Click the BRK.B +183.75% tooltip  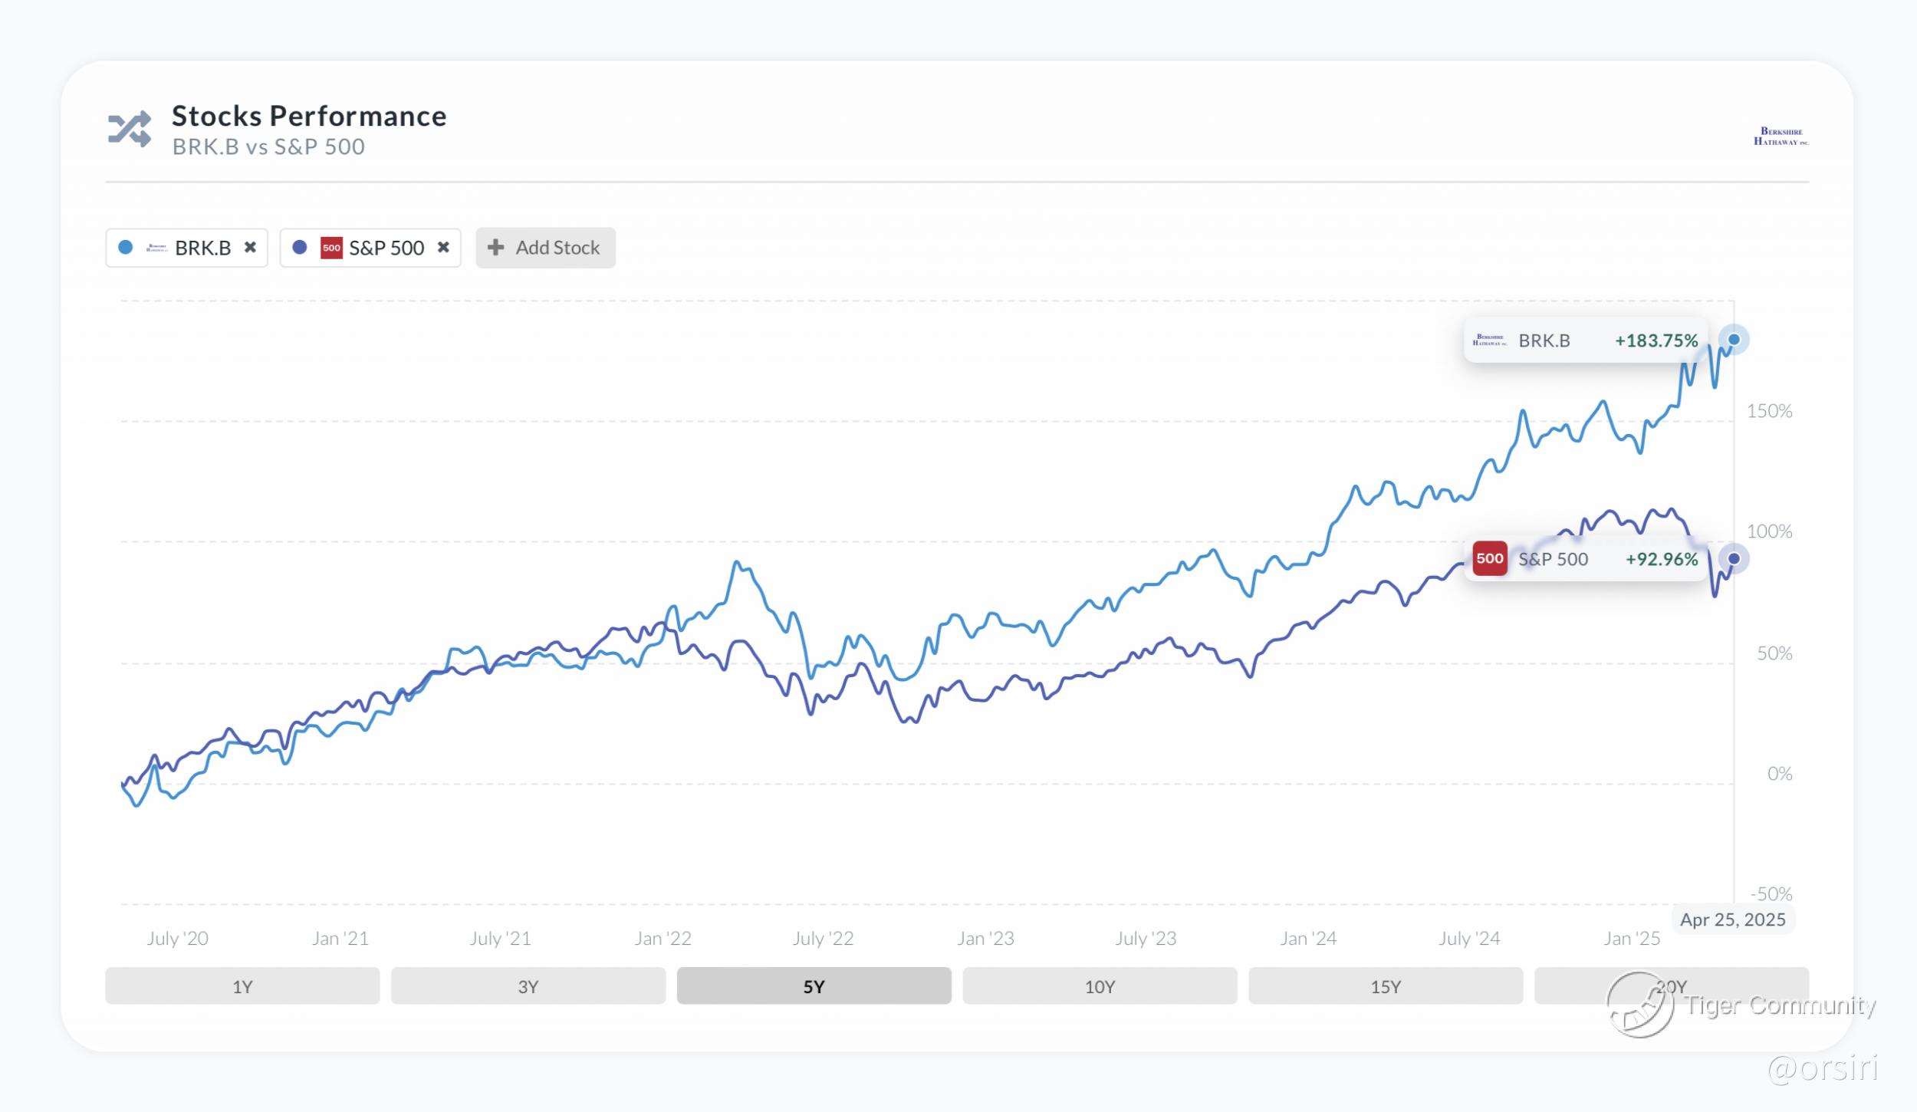pos(1586,341)
